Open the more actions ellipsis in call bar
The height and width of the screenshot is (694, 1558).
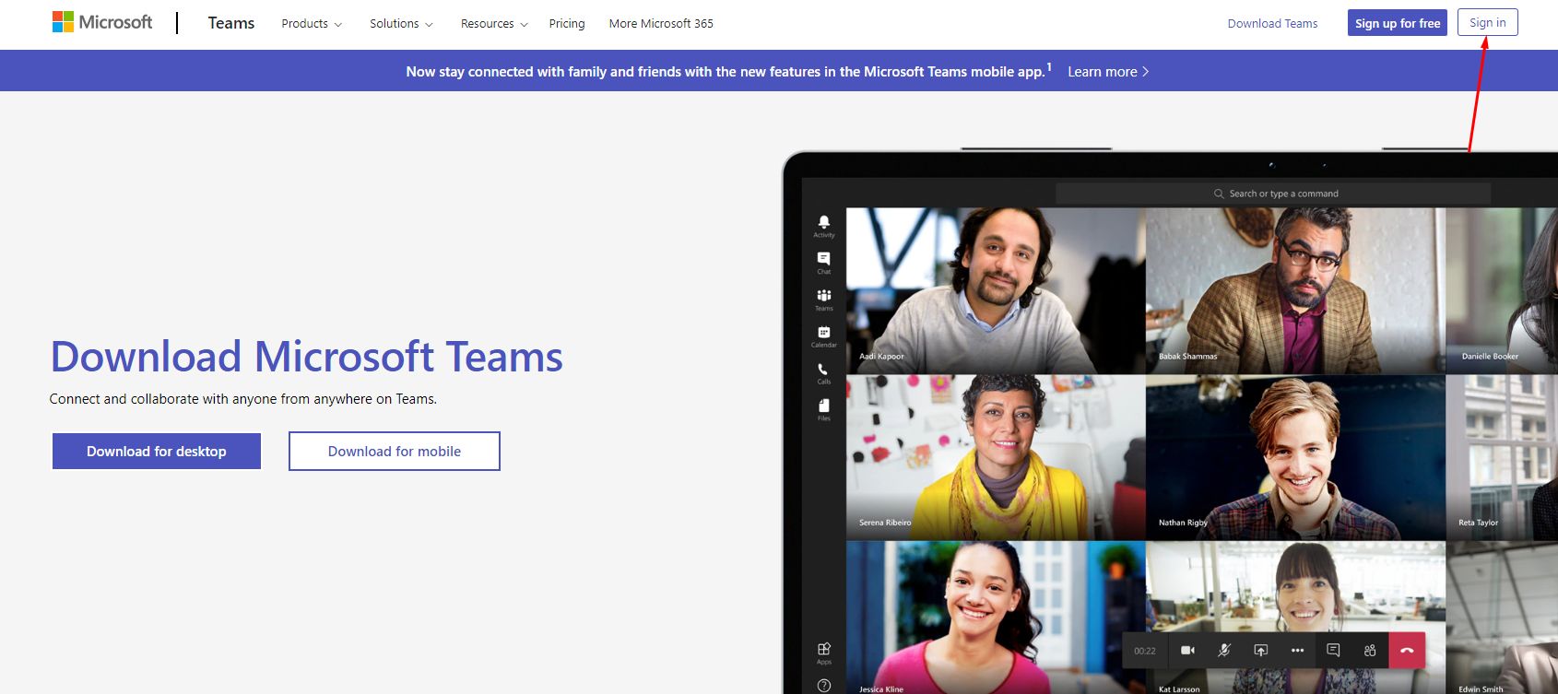click(x=1297, y=651)
